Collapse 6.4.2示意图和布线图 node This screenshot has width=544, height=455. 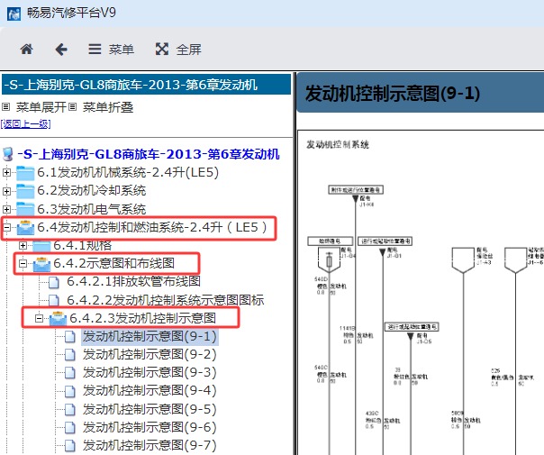[x=23, y=264]
